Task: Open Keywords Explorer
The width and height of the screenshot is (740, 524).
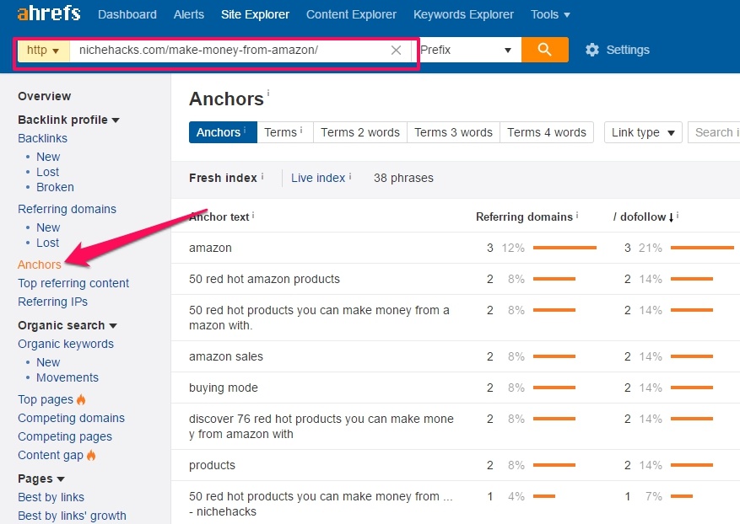Action: (463, 14)
